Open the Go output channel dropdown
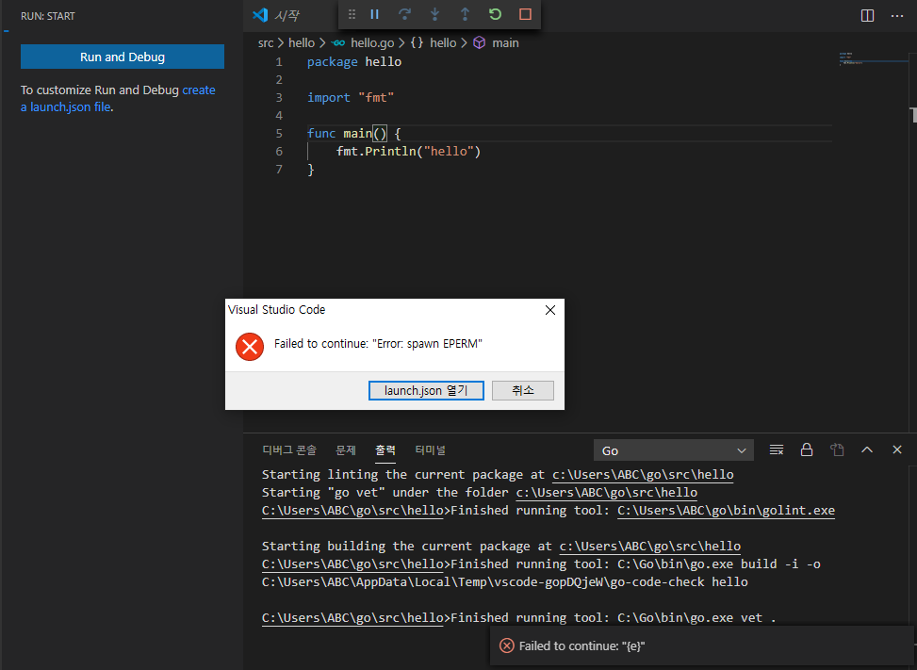The width and height of the screenshot is (917, 670). tap(673, 449)
